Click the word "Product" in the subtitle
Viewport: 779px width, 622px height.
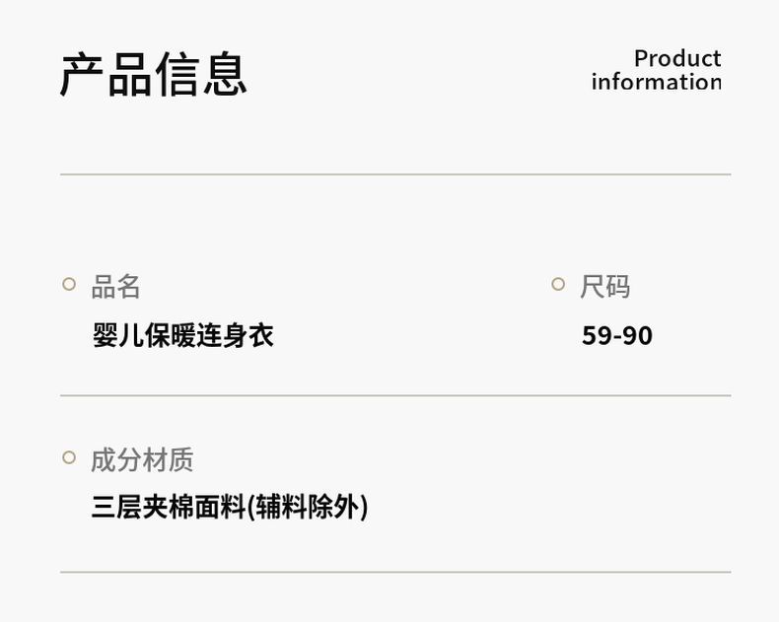tap(676, 58)
